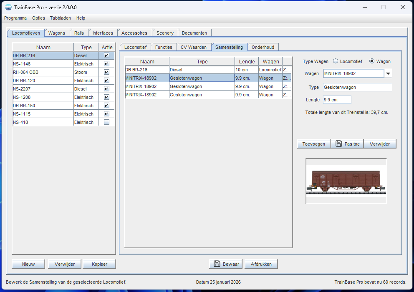Click the Kopieer button
This screenshot has height=292, width=414.
coord(99,264)
